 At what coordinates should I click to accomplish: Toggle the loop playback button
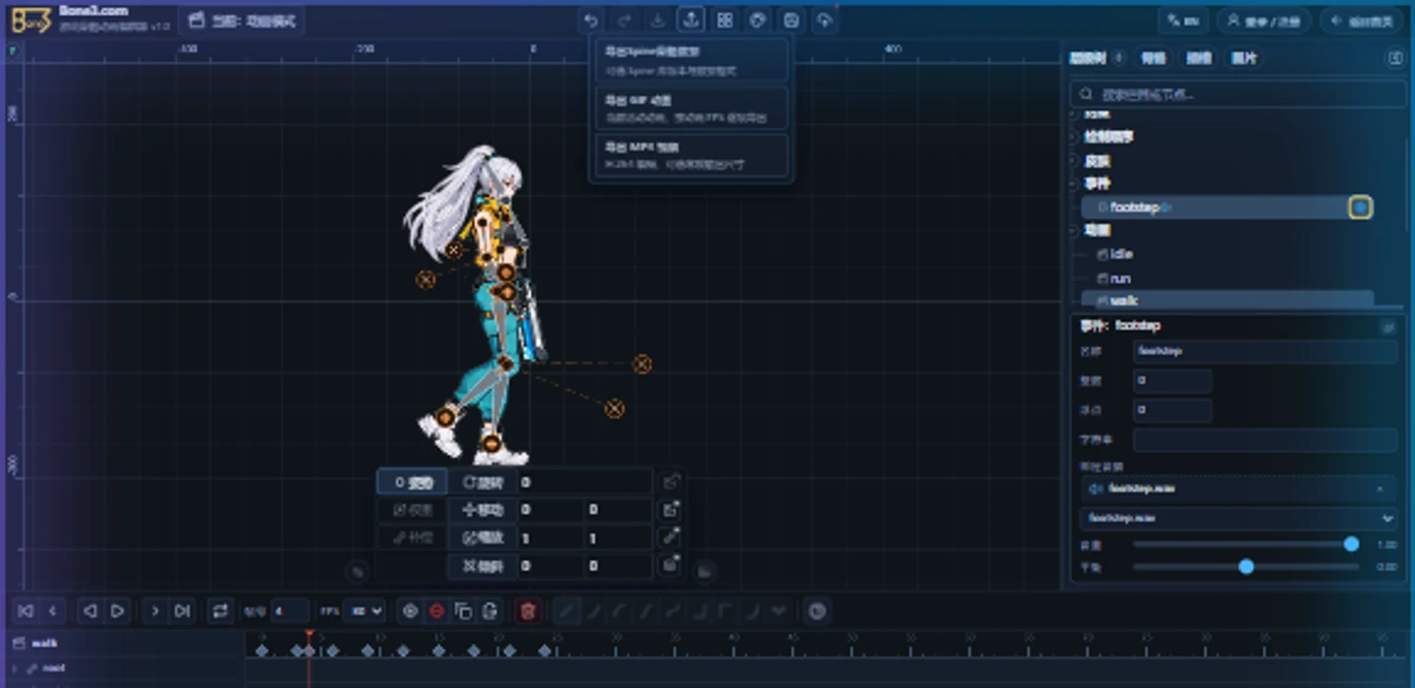220,611
